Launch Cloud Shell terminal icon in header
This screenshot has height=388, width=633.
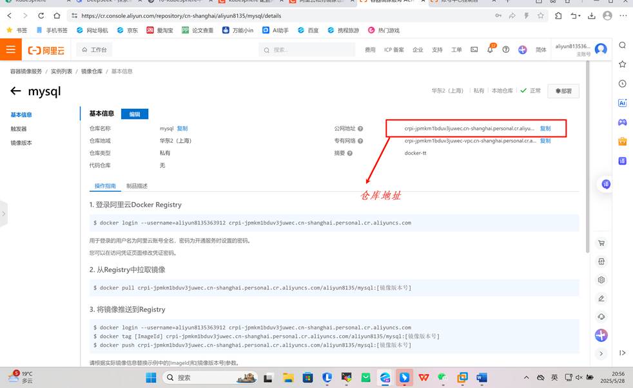pyautogui.click(x=474, y=50)
